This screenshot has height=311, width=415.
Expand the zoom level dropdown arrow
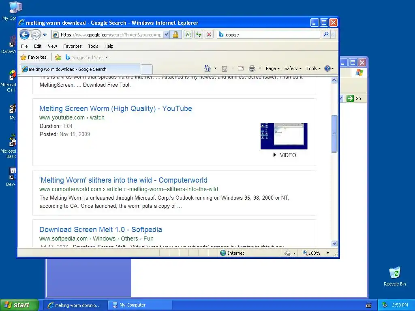(327, 253)
